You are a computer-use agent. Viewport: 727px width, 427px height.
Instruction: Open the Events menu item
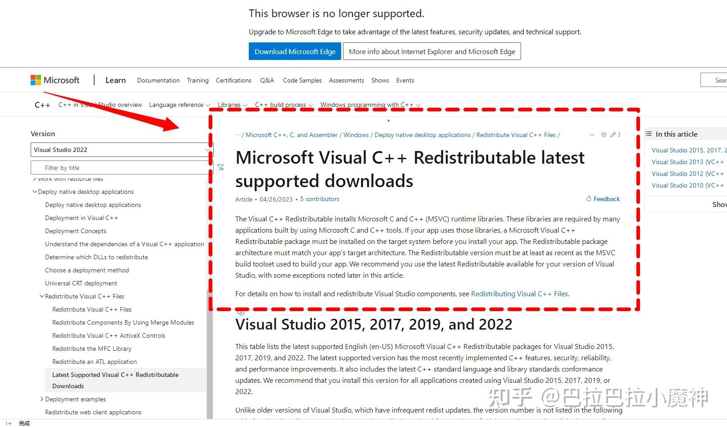(405, 80)
